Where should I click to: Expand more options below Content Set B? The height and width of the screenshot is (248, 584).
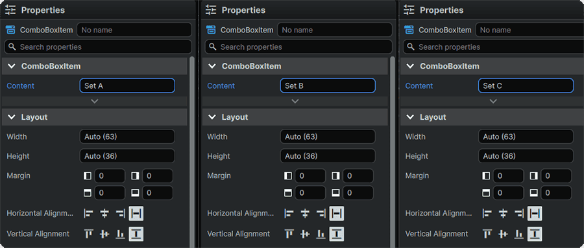click(x=295, y=101)
